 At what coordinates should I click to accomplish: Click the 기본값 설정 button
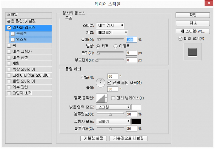[x=93, y=138]
